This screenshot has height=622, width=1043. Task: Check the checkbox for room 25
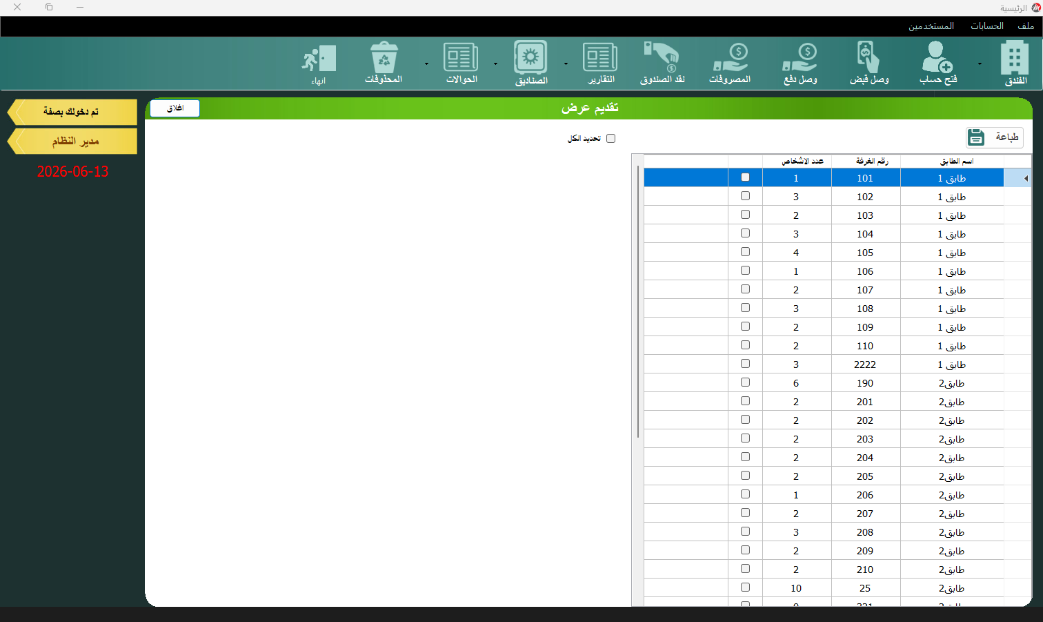(x=745, y=587)
